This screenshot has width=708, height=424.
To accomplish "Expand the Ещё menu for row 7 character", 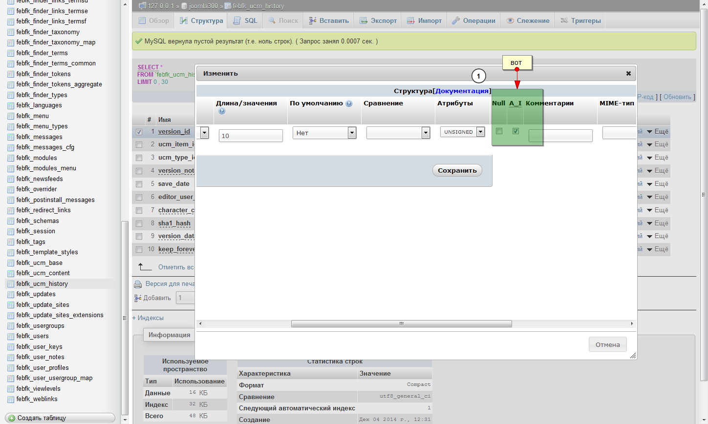I will [658, 210].
